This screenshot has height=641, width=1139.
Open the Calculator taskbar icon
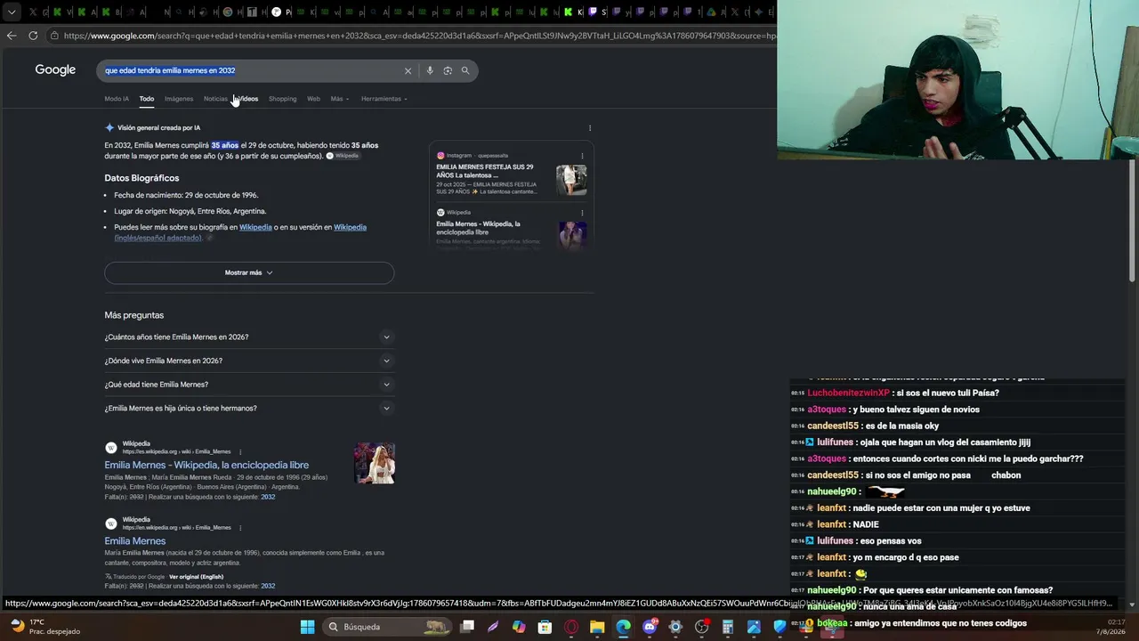[727, 627]
